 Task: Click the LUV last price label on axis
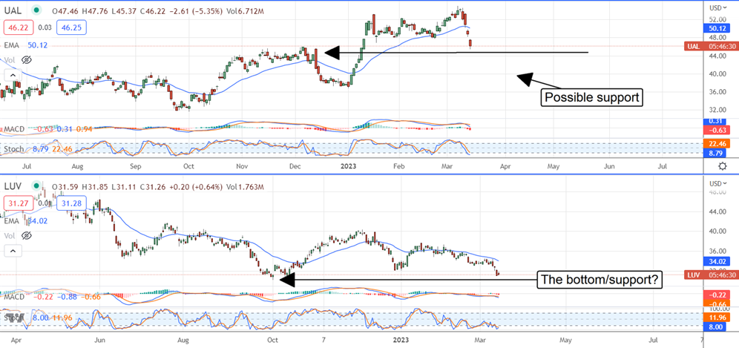(x=712, y=275)
